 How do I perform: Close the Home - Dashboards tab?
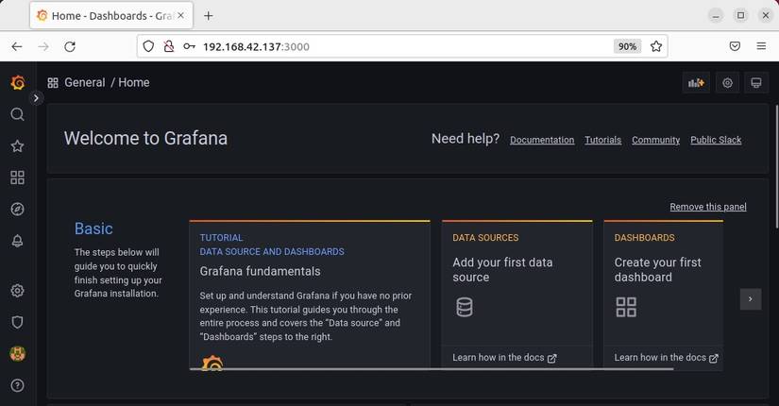point(181,16)
